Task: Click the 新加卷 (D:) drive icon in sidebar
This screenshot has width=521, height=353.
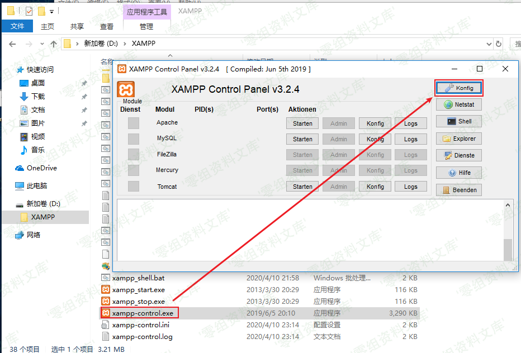Action: coord(20,204)
